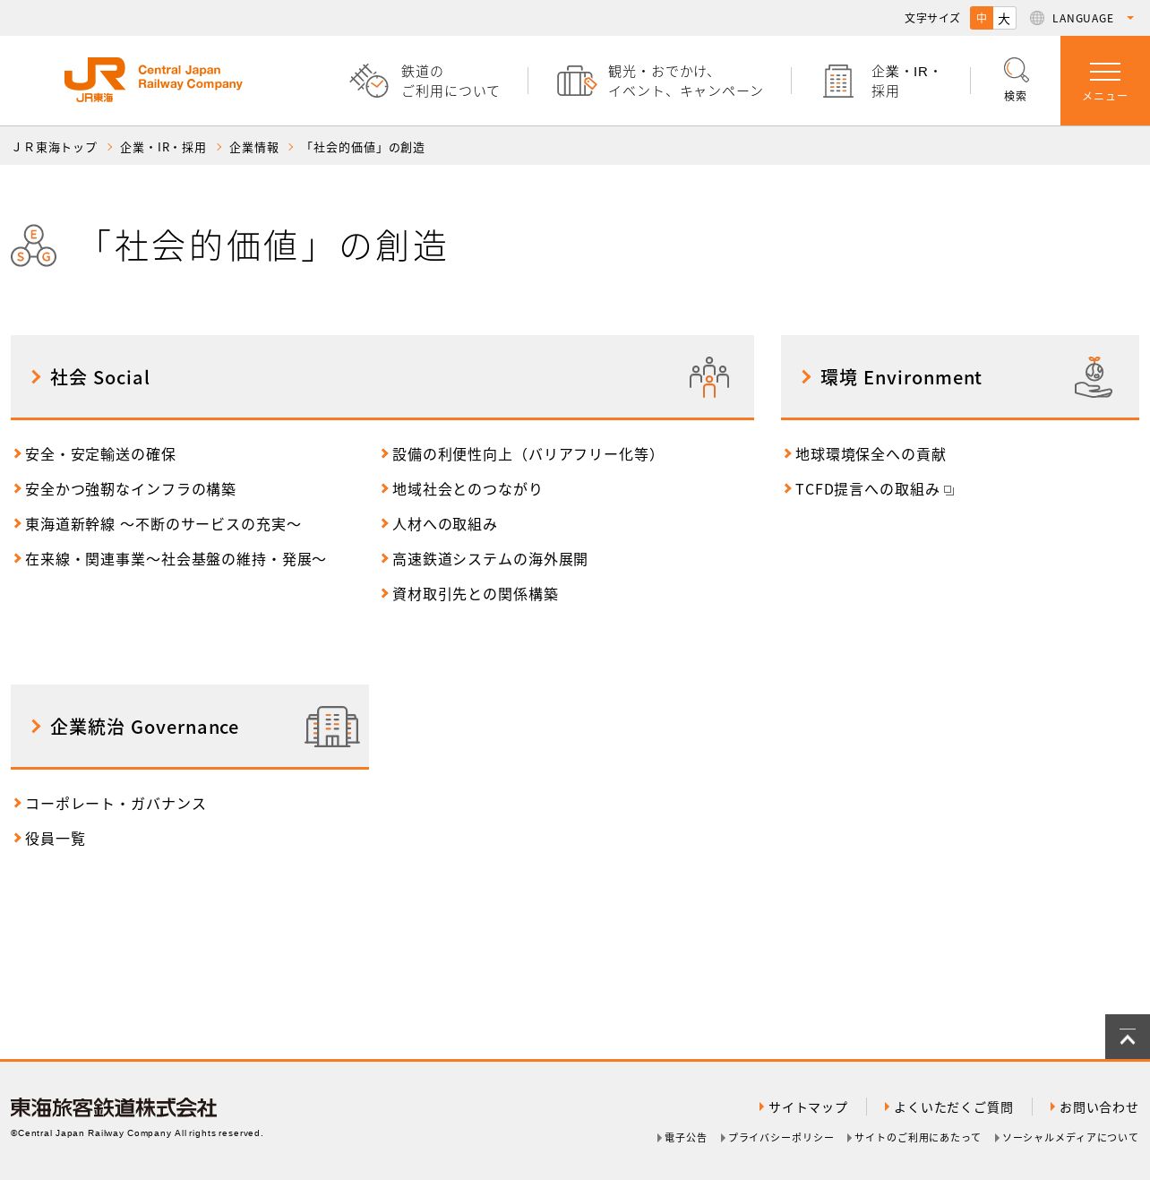This screenshot has width=1150, height=1180.
Task: Click the JR Central logo
Action: (x=153, y=81)
